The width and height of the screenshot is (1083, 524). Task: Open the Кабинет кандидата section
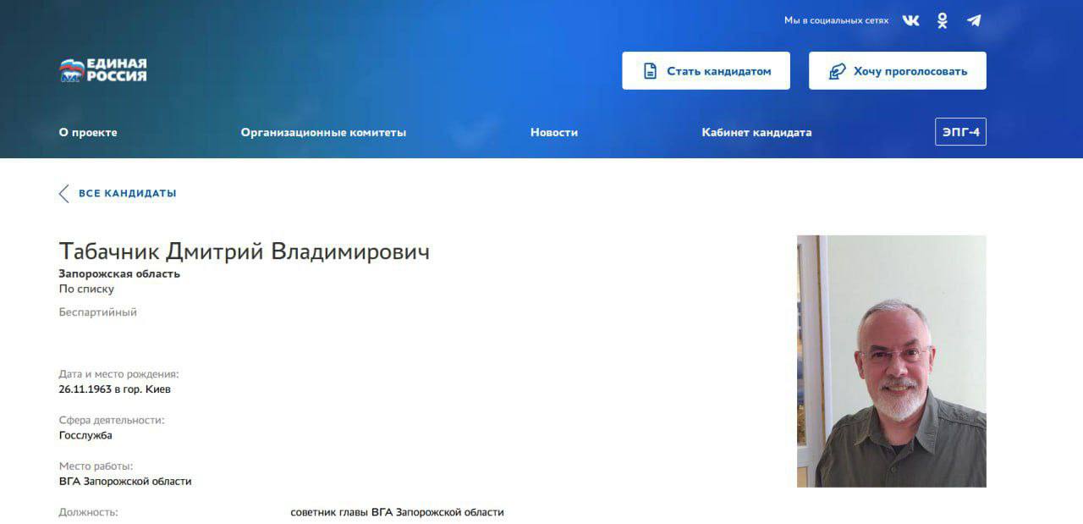[756, 132]
